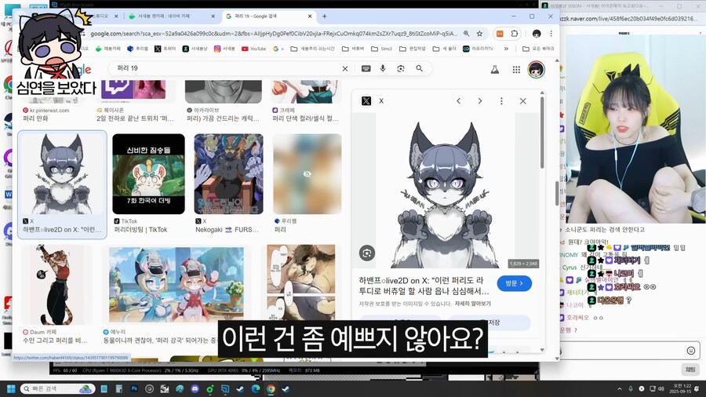This screenshot has height=397, width=706.
Task: Click the orange extension icon in toolbar
Action: click(x=500, y=34)
